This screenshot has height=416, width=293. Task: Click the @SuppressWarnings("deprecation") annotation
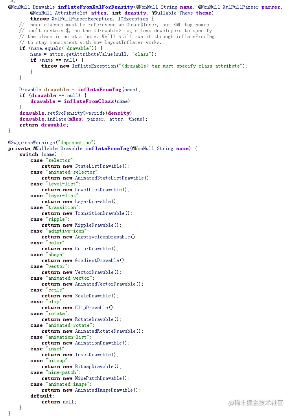(52, 143)
